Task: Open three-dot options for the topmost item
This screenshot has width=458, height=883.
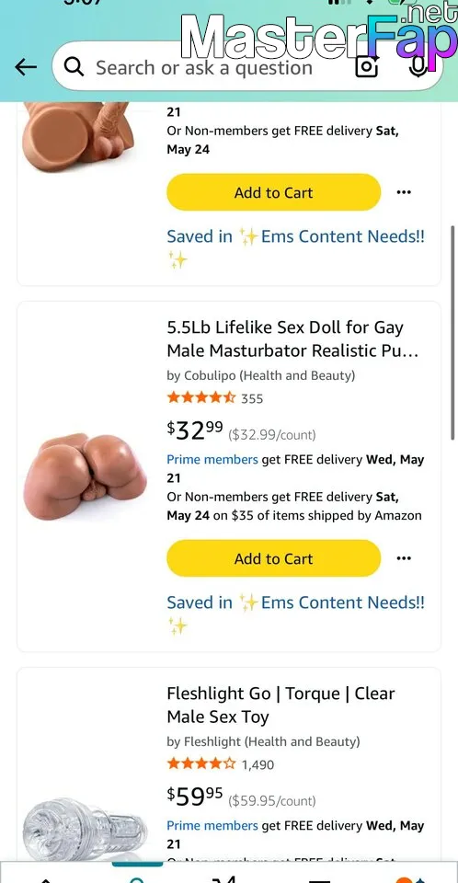Action: pos(404,192)
